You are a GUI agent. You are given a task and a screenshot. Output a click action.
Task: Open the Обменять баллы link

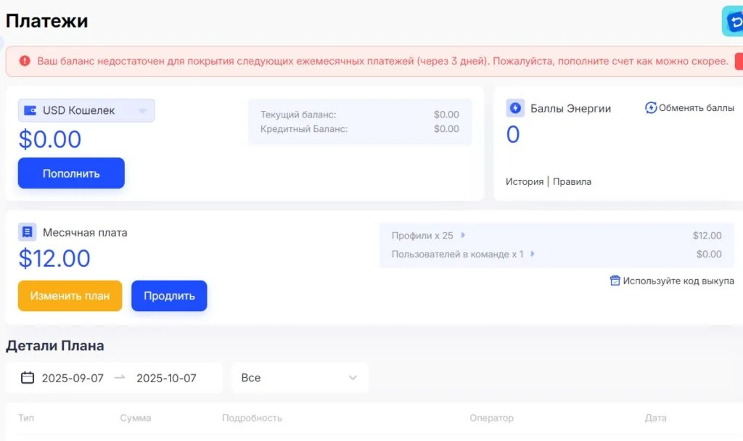[696, 108]
